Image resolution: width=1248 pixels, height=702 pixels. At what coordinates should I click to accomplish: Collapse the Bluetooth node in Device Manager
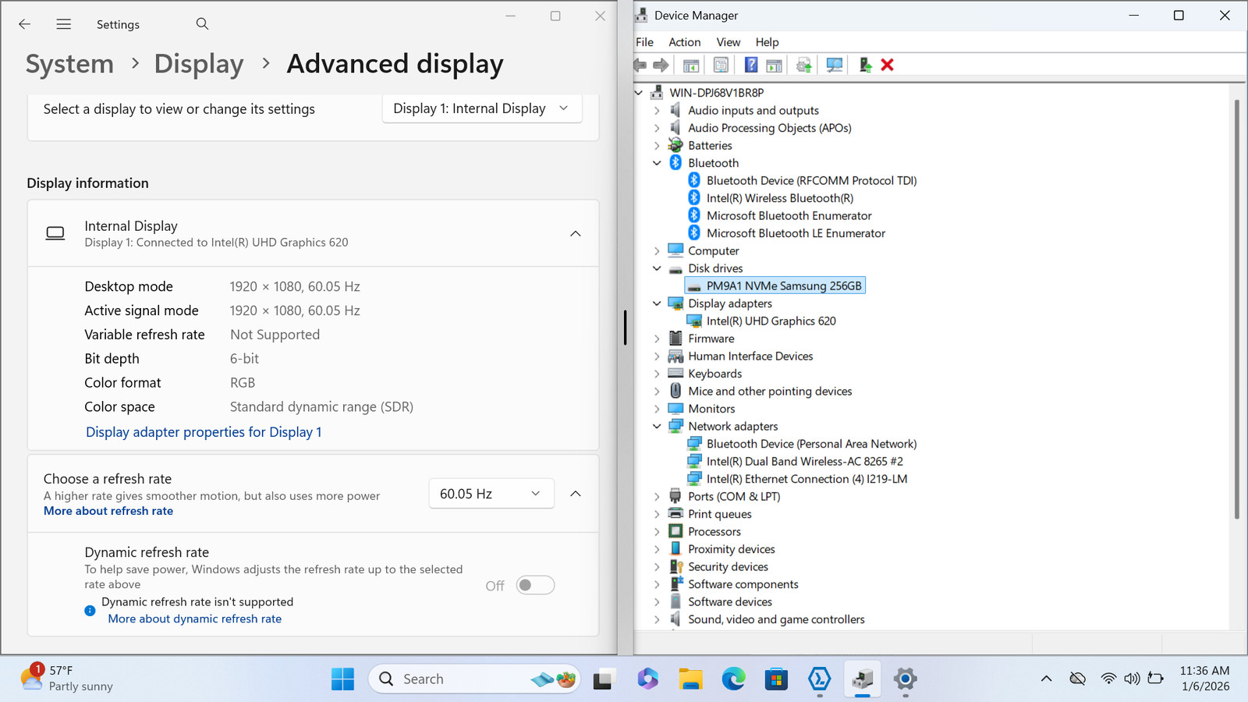(x=657, y=163)
